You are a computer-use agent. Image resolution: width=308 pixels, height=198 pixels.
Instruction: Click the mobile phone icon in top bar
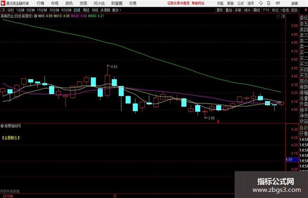269,3
